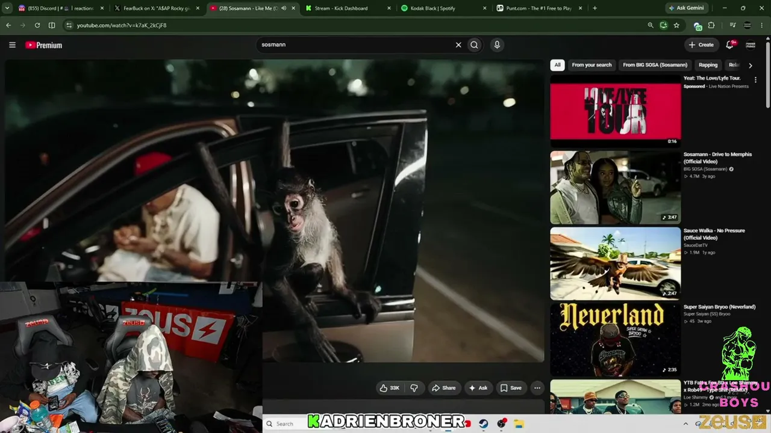Focus the YouTube search field
The height and width of the screenshot is (433, 771).
pyautogui.click(x=355, y=45)
